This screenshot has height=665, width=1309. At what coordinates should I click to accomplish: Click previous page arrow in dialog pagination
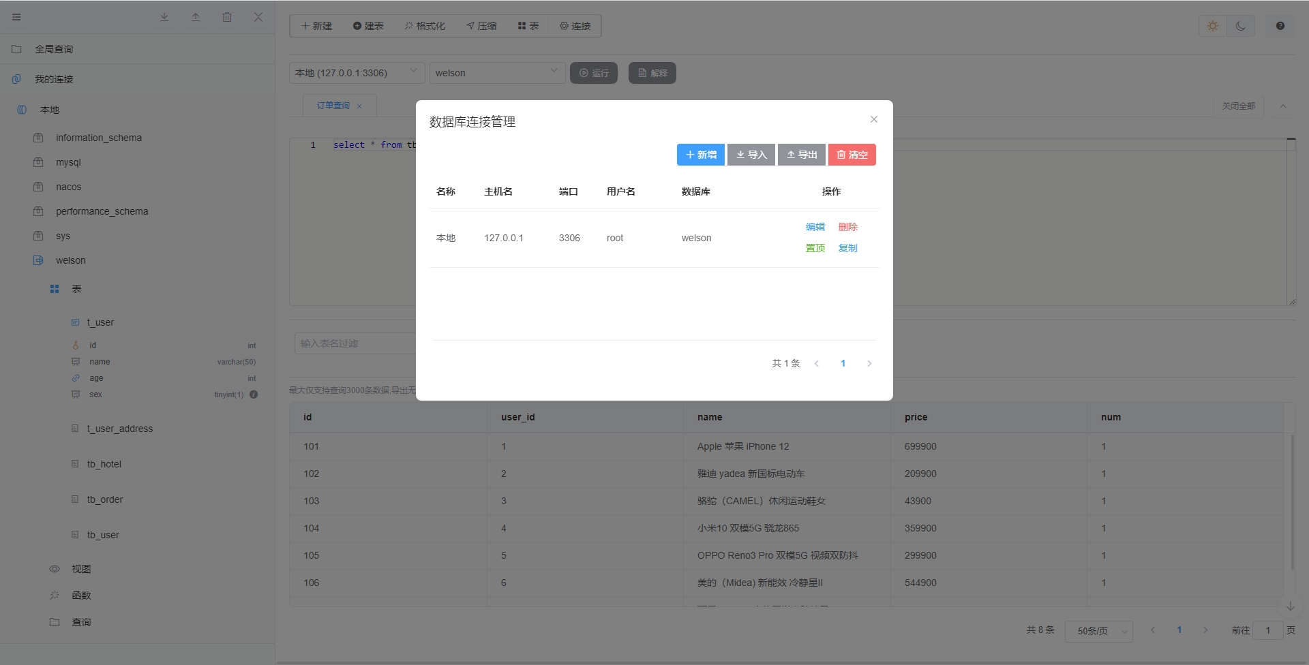pyautogui.click(x=817, y=363)
